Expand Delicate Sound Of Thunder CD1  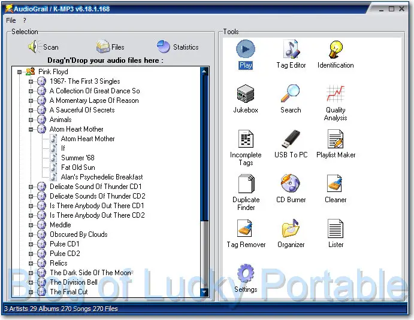point(31,187)
